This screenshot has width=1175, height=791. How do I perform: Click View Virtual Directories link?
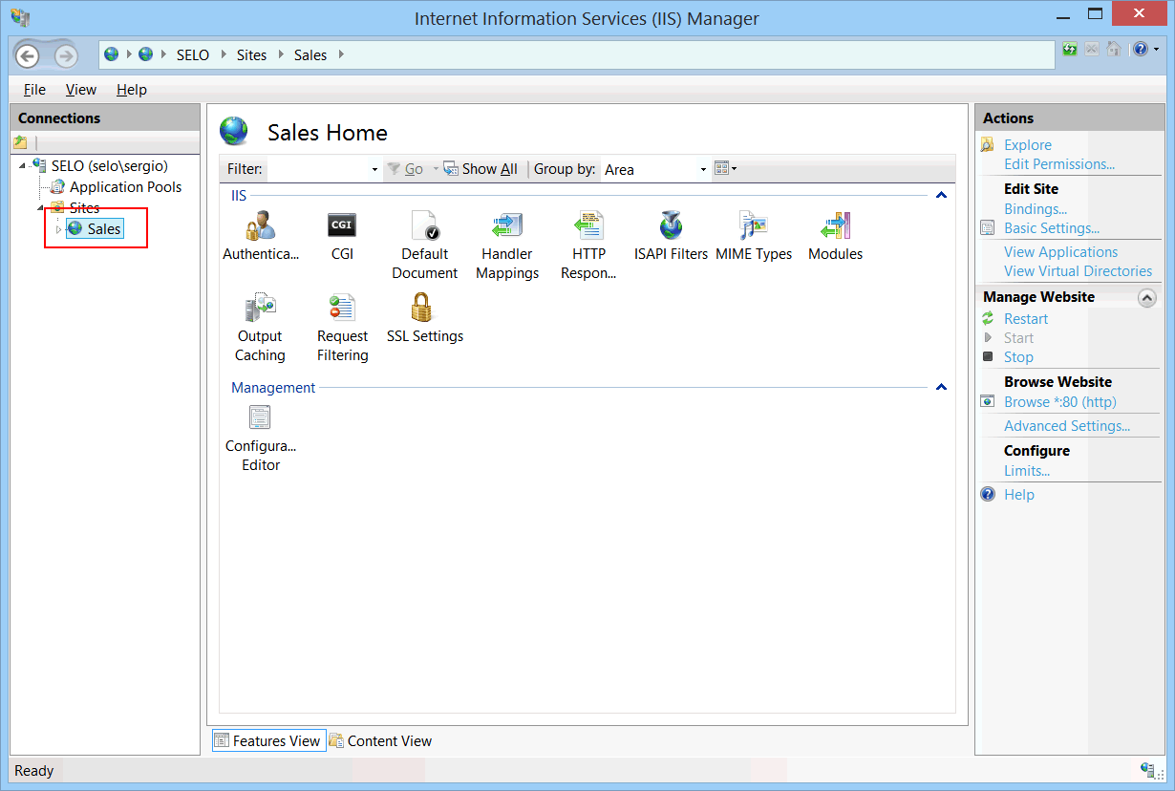coord(1078,271)
